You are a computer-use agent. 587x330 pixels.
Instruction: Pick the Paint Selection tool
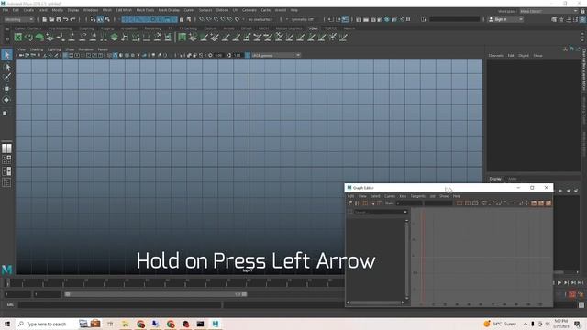[6, 77]
